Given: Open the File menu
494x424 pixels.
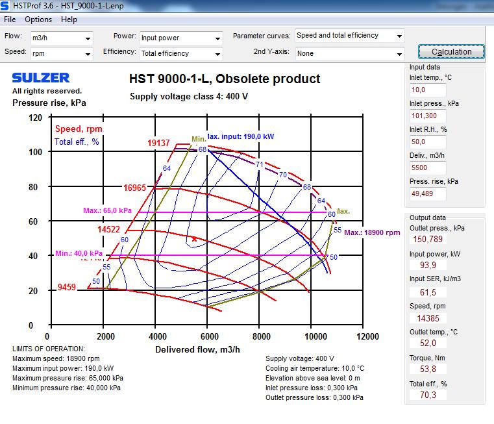Looking at the screenshot, I should pos(10,19).
